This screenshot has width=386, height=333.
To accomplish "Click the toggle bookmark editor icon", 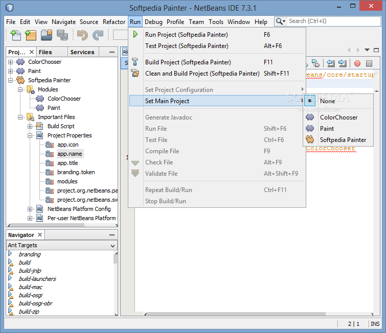I will (x=316, y=63).
